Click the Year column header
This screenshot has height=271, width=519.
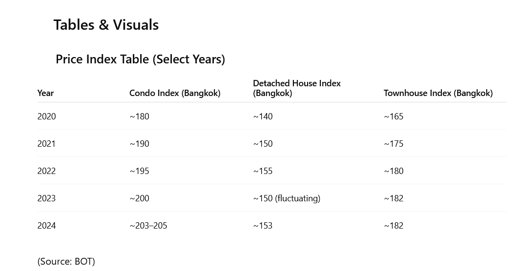click(45, 93)
